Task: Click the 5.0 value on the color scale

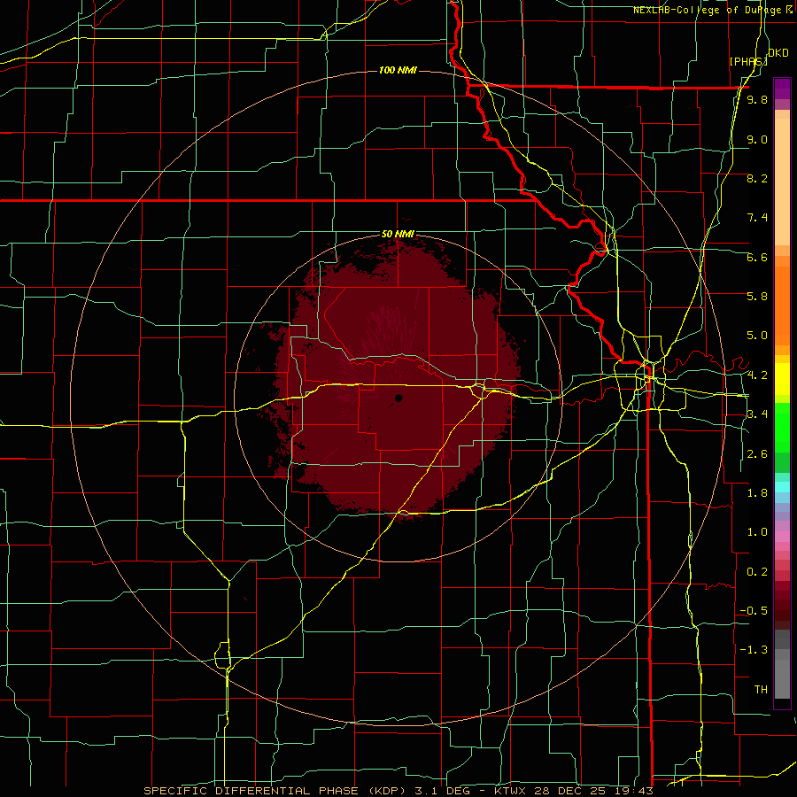Action: coord(757,336)
